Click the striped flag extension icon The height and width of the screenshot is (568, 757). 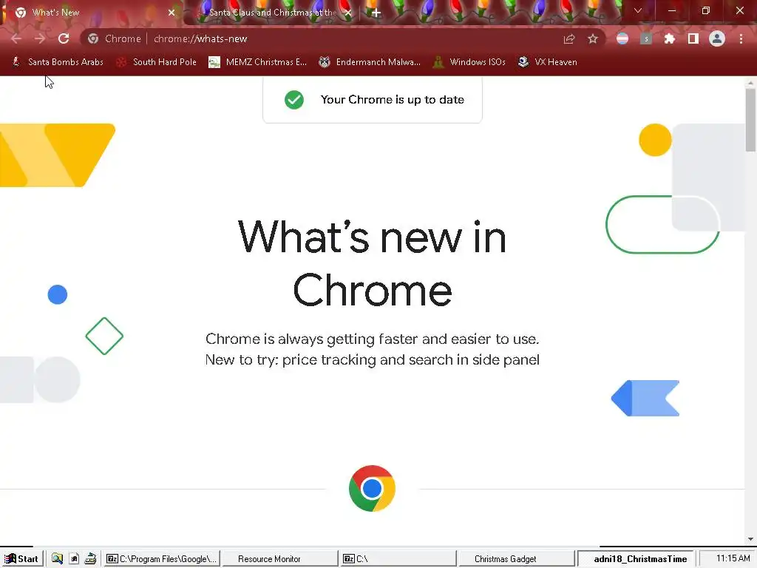click(622, 38)
